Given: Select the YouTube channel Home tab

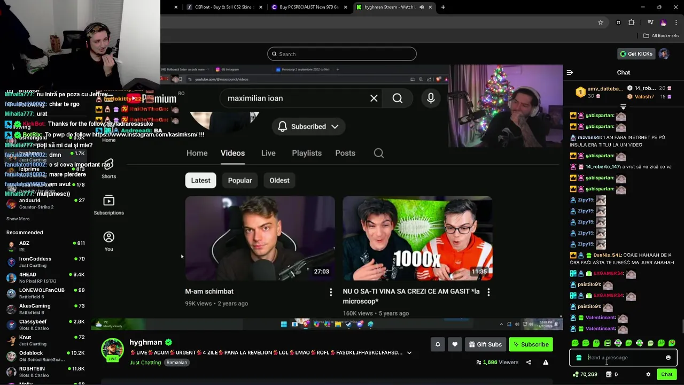Looking at the screenshot, I should [197, 153].
